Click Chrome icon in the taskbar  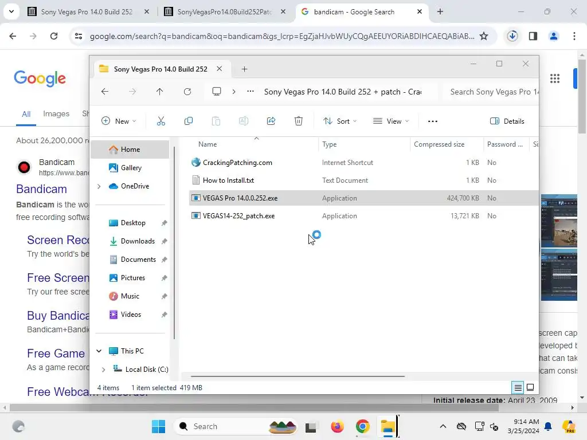coord(362,426)
